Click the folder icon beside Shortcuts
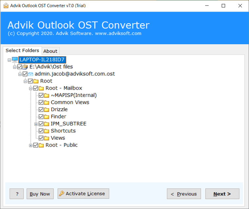Viewport: 249px width, 209px height. [x=47, y=131]
